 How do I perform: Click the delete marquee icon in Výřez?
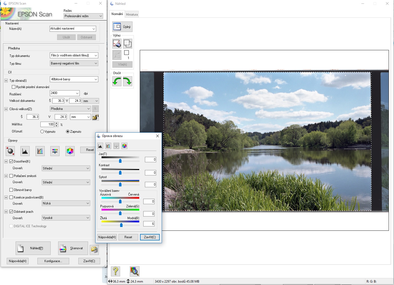click(x=117, y=44)
